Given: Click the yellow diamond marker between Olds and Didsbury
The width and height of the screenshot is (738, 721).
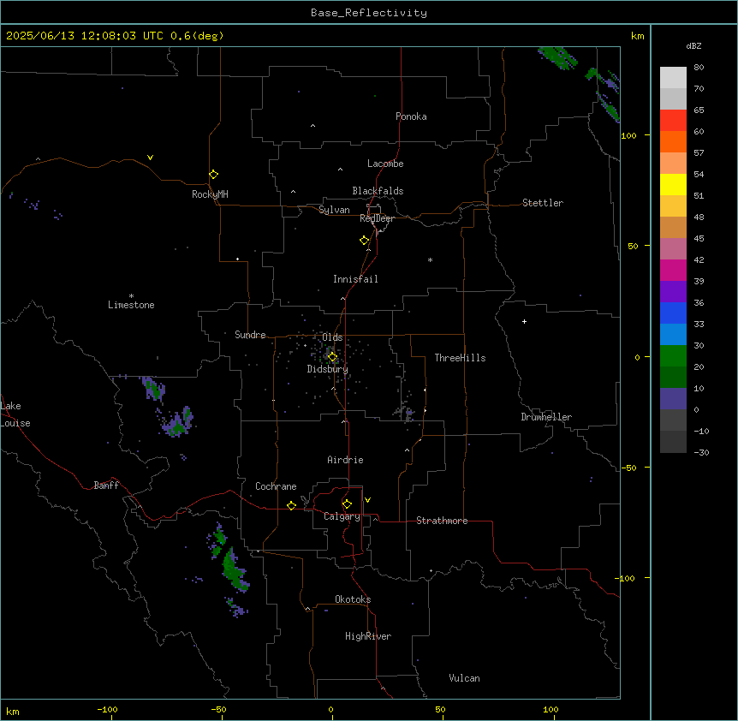Looking at the screenshot, I should tap(332, 357).
